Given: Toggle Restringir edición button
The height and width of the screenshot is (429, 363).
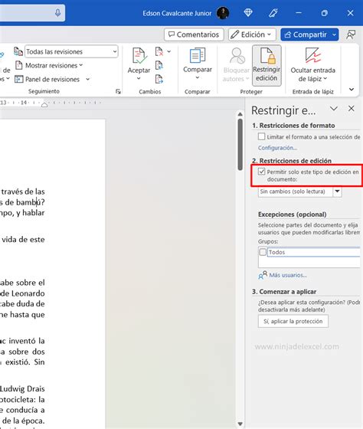Looking at the screenshot, I should (267, 65).
